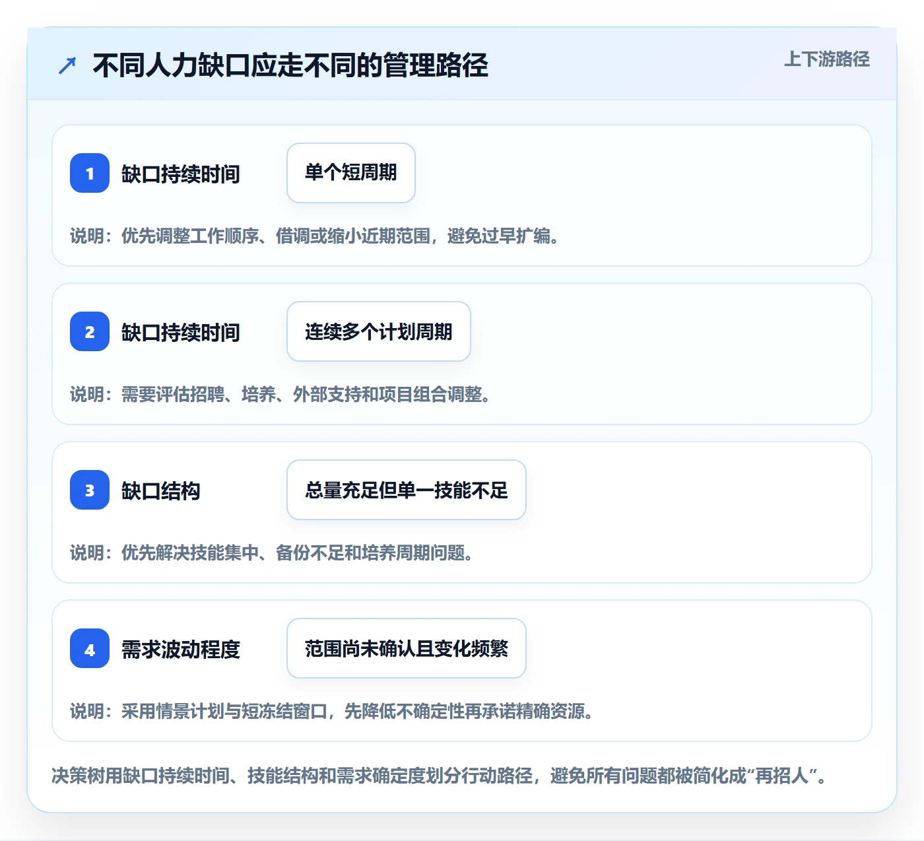Click the footer summary beginning 决策树用缺口持续时间
This screenshot has width=924, height=841.
pyautogui.click(x=440, y=775)
